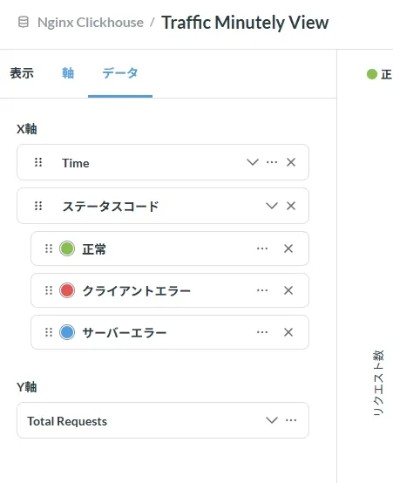The height and width of the screenshot is (483, 393).
Task: Open more options for Total Requests
Action: (x=291, y=420)
